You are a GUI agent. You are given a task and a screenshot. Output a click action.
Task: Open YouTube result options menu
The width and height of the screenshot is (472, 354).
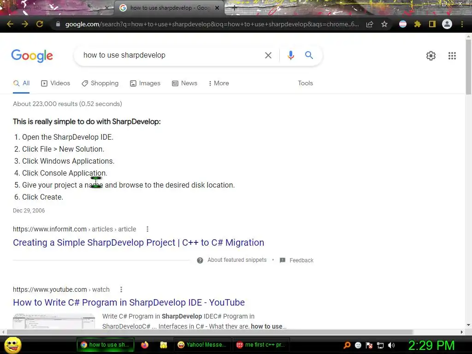click(x=121, y=289)
